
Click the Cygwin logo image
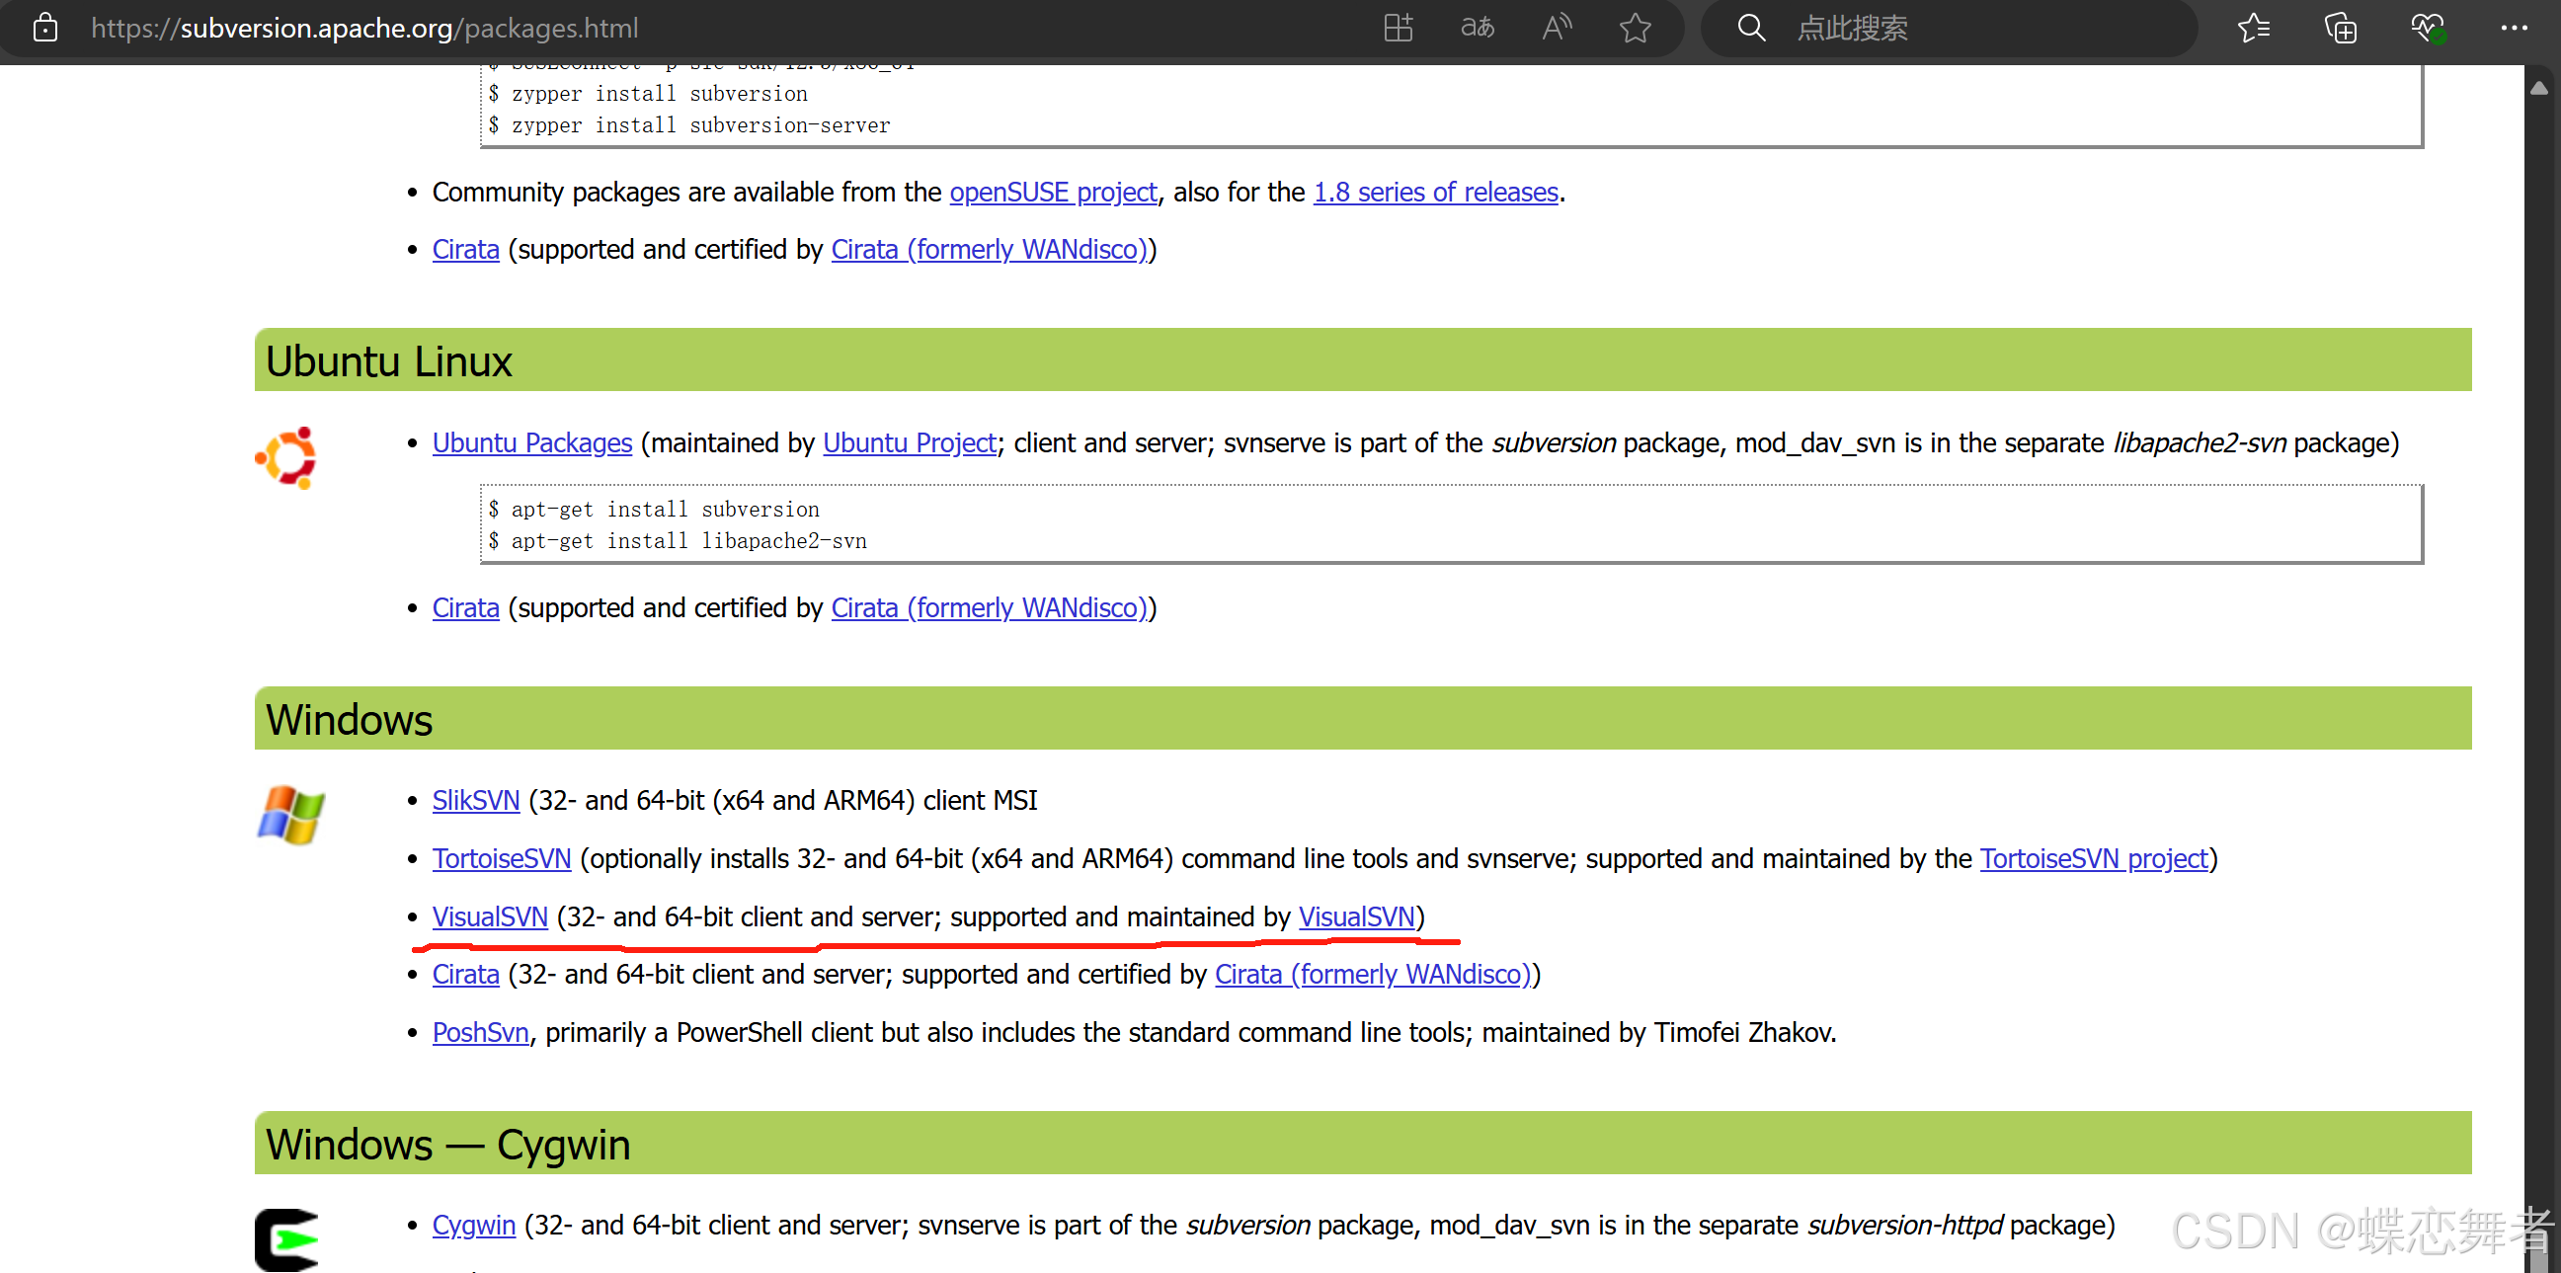(x=287, y=1239)
